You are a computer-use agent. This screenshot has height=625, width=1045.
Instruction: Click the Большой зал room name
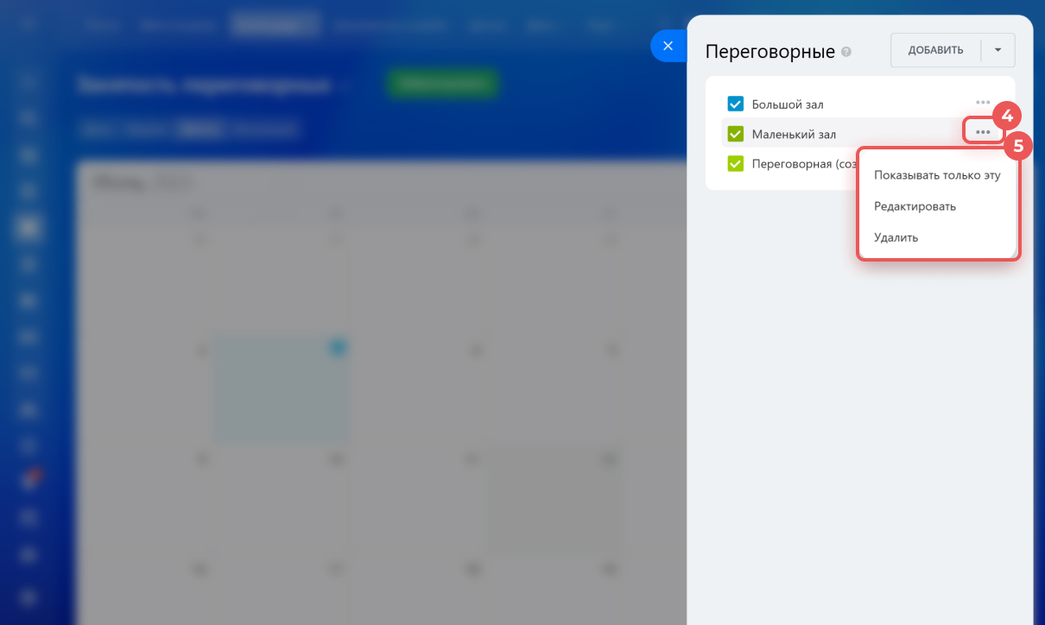(788, 104)
